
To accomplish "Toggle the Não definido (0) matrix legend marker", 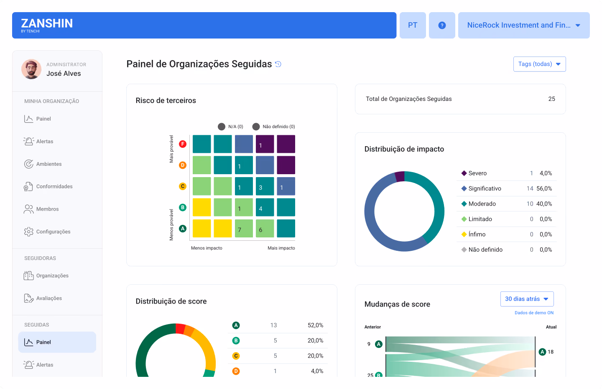I will point(256,127).
